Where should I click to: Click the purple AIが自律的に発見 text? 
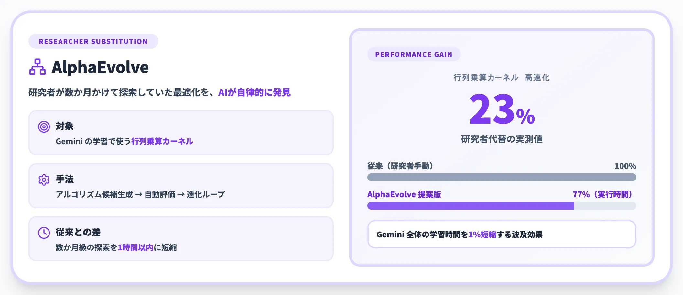pyautogui.click(x=255, y=93)
